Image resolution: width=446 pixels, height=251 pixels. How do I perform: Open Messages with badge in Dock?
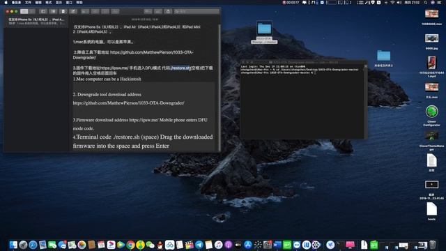tap(62, 245)
